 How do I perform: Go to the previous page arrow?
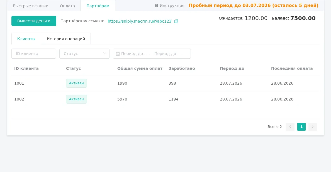(x=290, y=127)
